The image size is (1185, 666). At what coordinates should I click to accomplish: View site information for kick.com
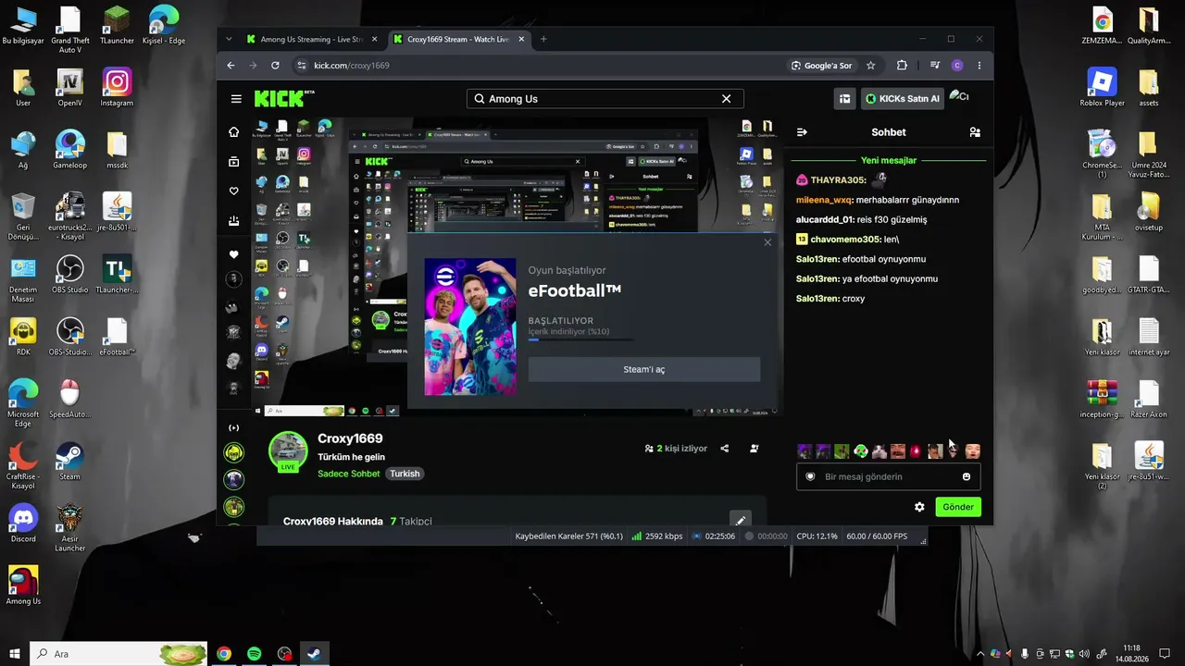[x=301, y=66]
